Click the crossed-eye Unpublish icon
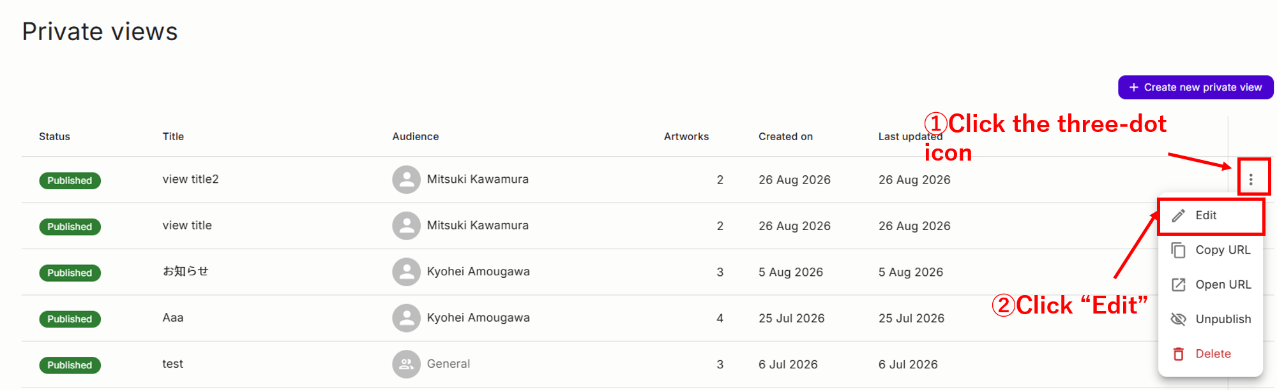The height and width of the screenshot is (390, 1277). tap(1179, 319)
